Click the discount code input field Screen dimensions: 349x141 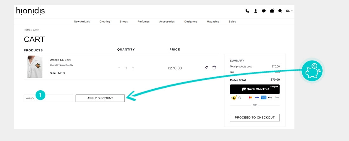(x=48, y=98)
